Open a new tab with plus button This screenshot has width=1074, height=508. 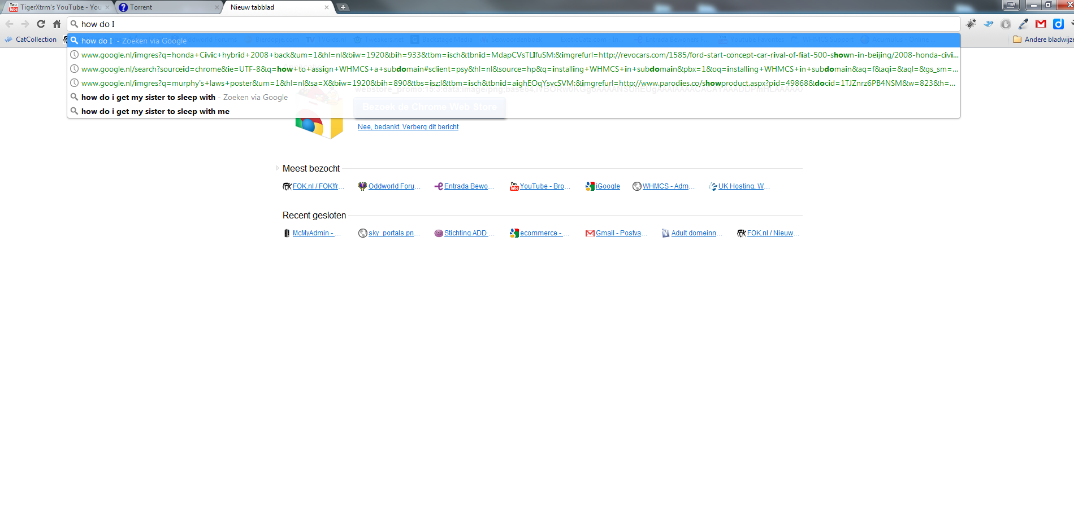point(343,7)
